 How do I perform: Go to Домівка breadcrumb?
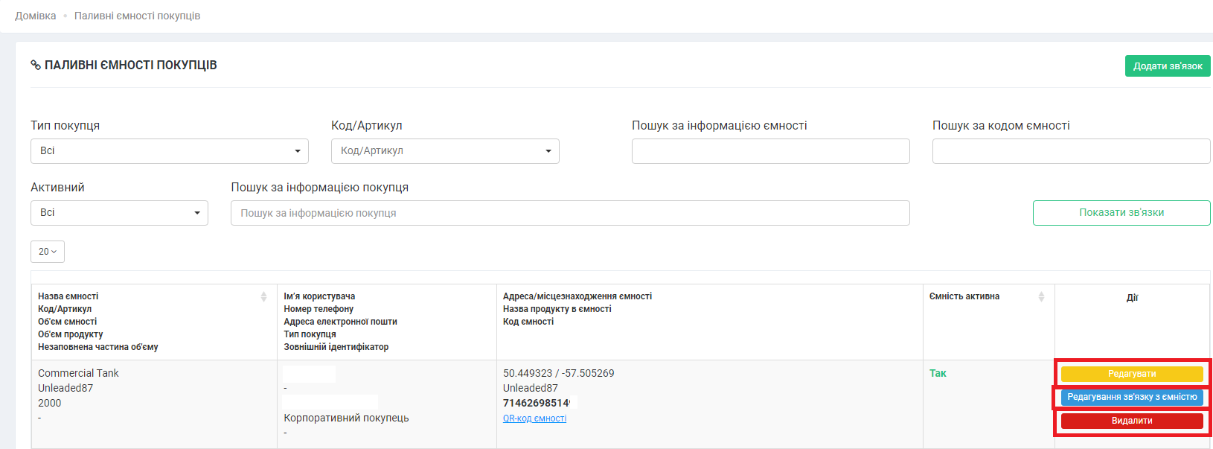point(36,16)
